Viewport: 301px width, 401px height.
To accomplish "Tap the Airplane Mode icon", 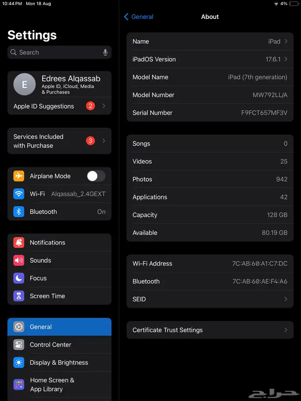I will (x=18, y=176).
